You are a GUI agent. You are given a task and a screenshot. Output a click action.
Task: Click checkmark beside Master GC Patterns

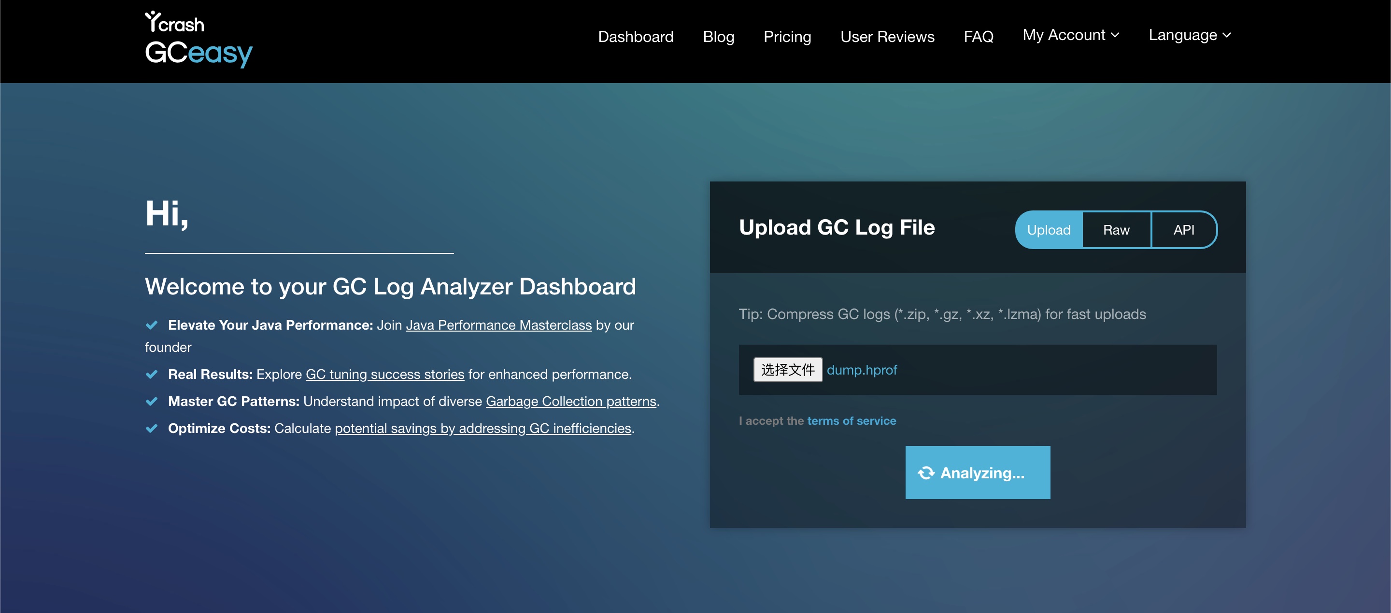(152, 401)
